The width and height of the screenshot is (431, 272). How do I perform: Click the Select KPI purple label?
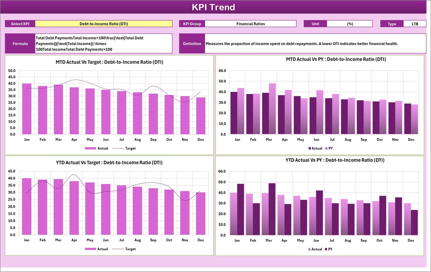20,24
